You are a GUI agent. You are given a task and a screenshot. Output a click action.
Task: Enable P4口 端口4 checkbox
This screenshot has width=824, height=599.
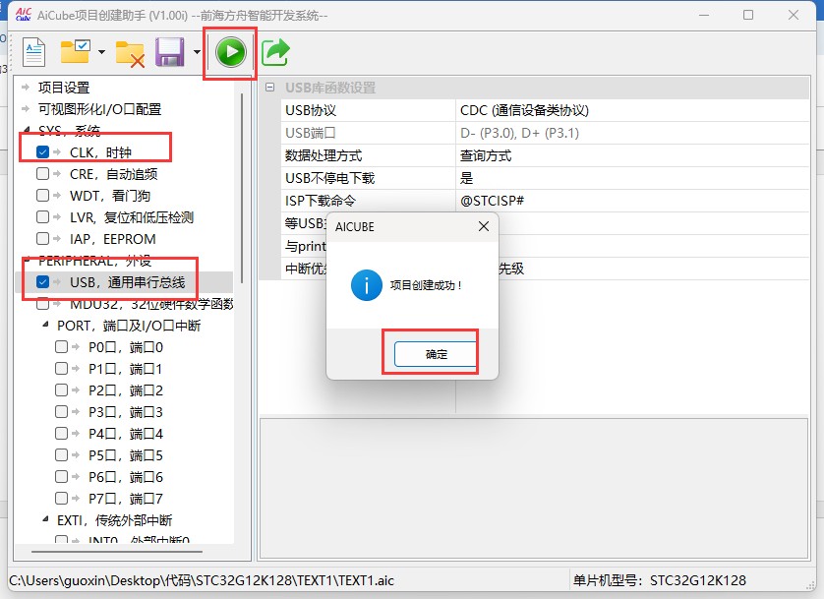click(x=62, y=434)
